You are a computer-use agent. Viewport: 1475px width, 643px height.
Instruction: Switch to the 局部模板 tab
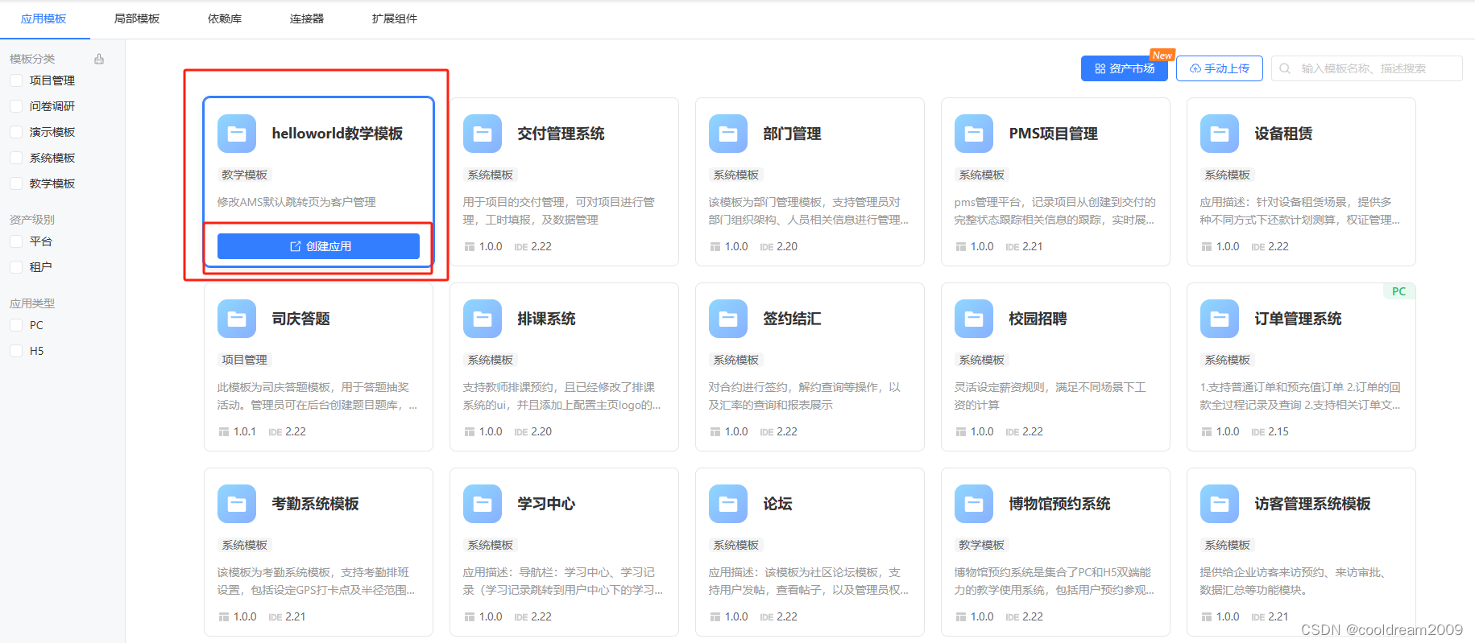[137, 19]
